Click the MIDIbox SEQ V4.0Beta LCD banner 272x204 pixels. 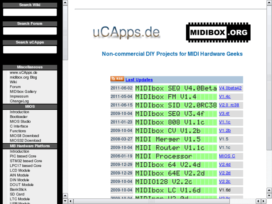[x=176, y=88]
